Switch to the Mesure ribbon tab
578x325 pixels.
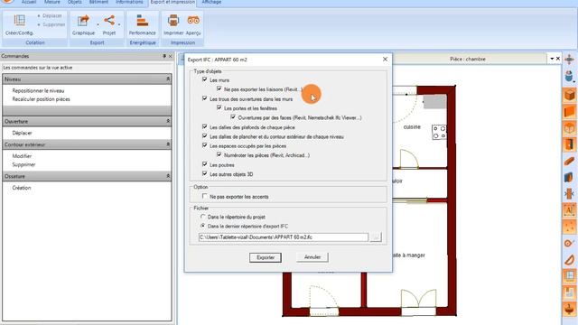pos(52,2)
